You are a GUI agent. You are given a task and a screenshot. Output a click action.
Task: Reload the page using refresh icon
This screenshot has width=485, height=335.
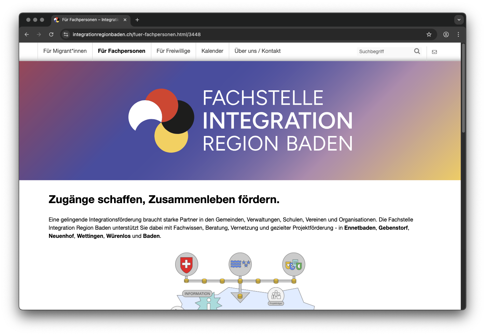pos(51,34)
